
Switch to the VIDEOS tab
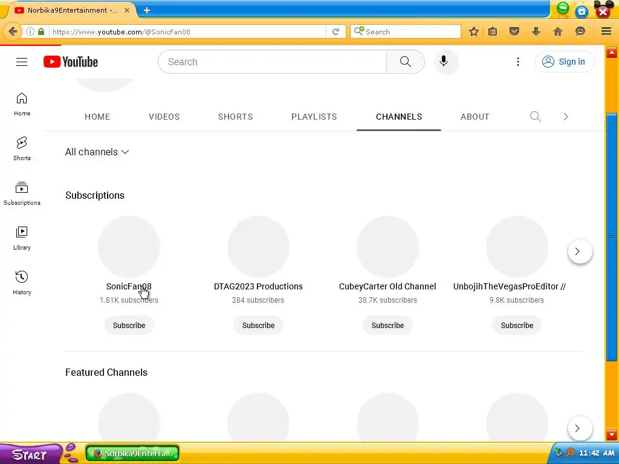point(164,117)
